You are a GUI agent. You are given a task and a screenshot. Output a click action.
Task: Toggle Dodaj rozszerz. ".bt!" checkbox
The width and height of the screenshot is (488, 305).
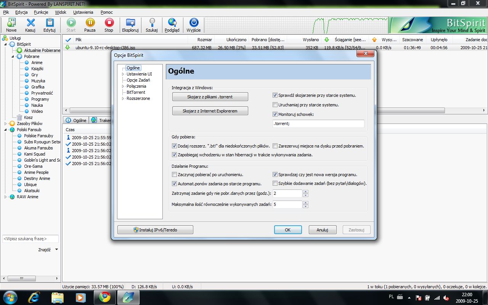[174, 146]
